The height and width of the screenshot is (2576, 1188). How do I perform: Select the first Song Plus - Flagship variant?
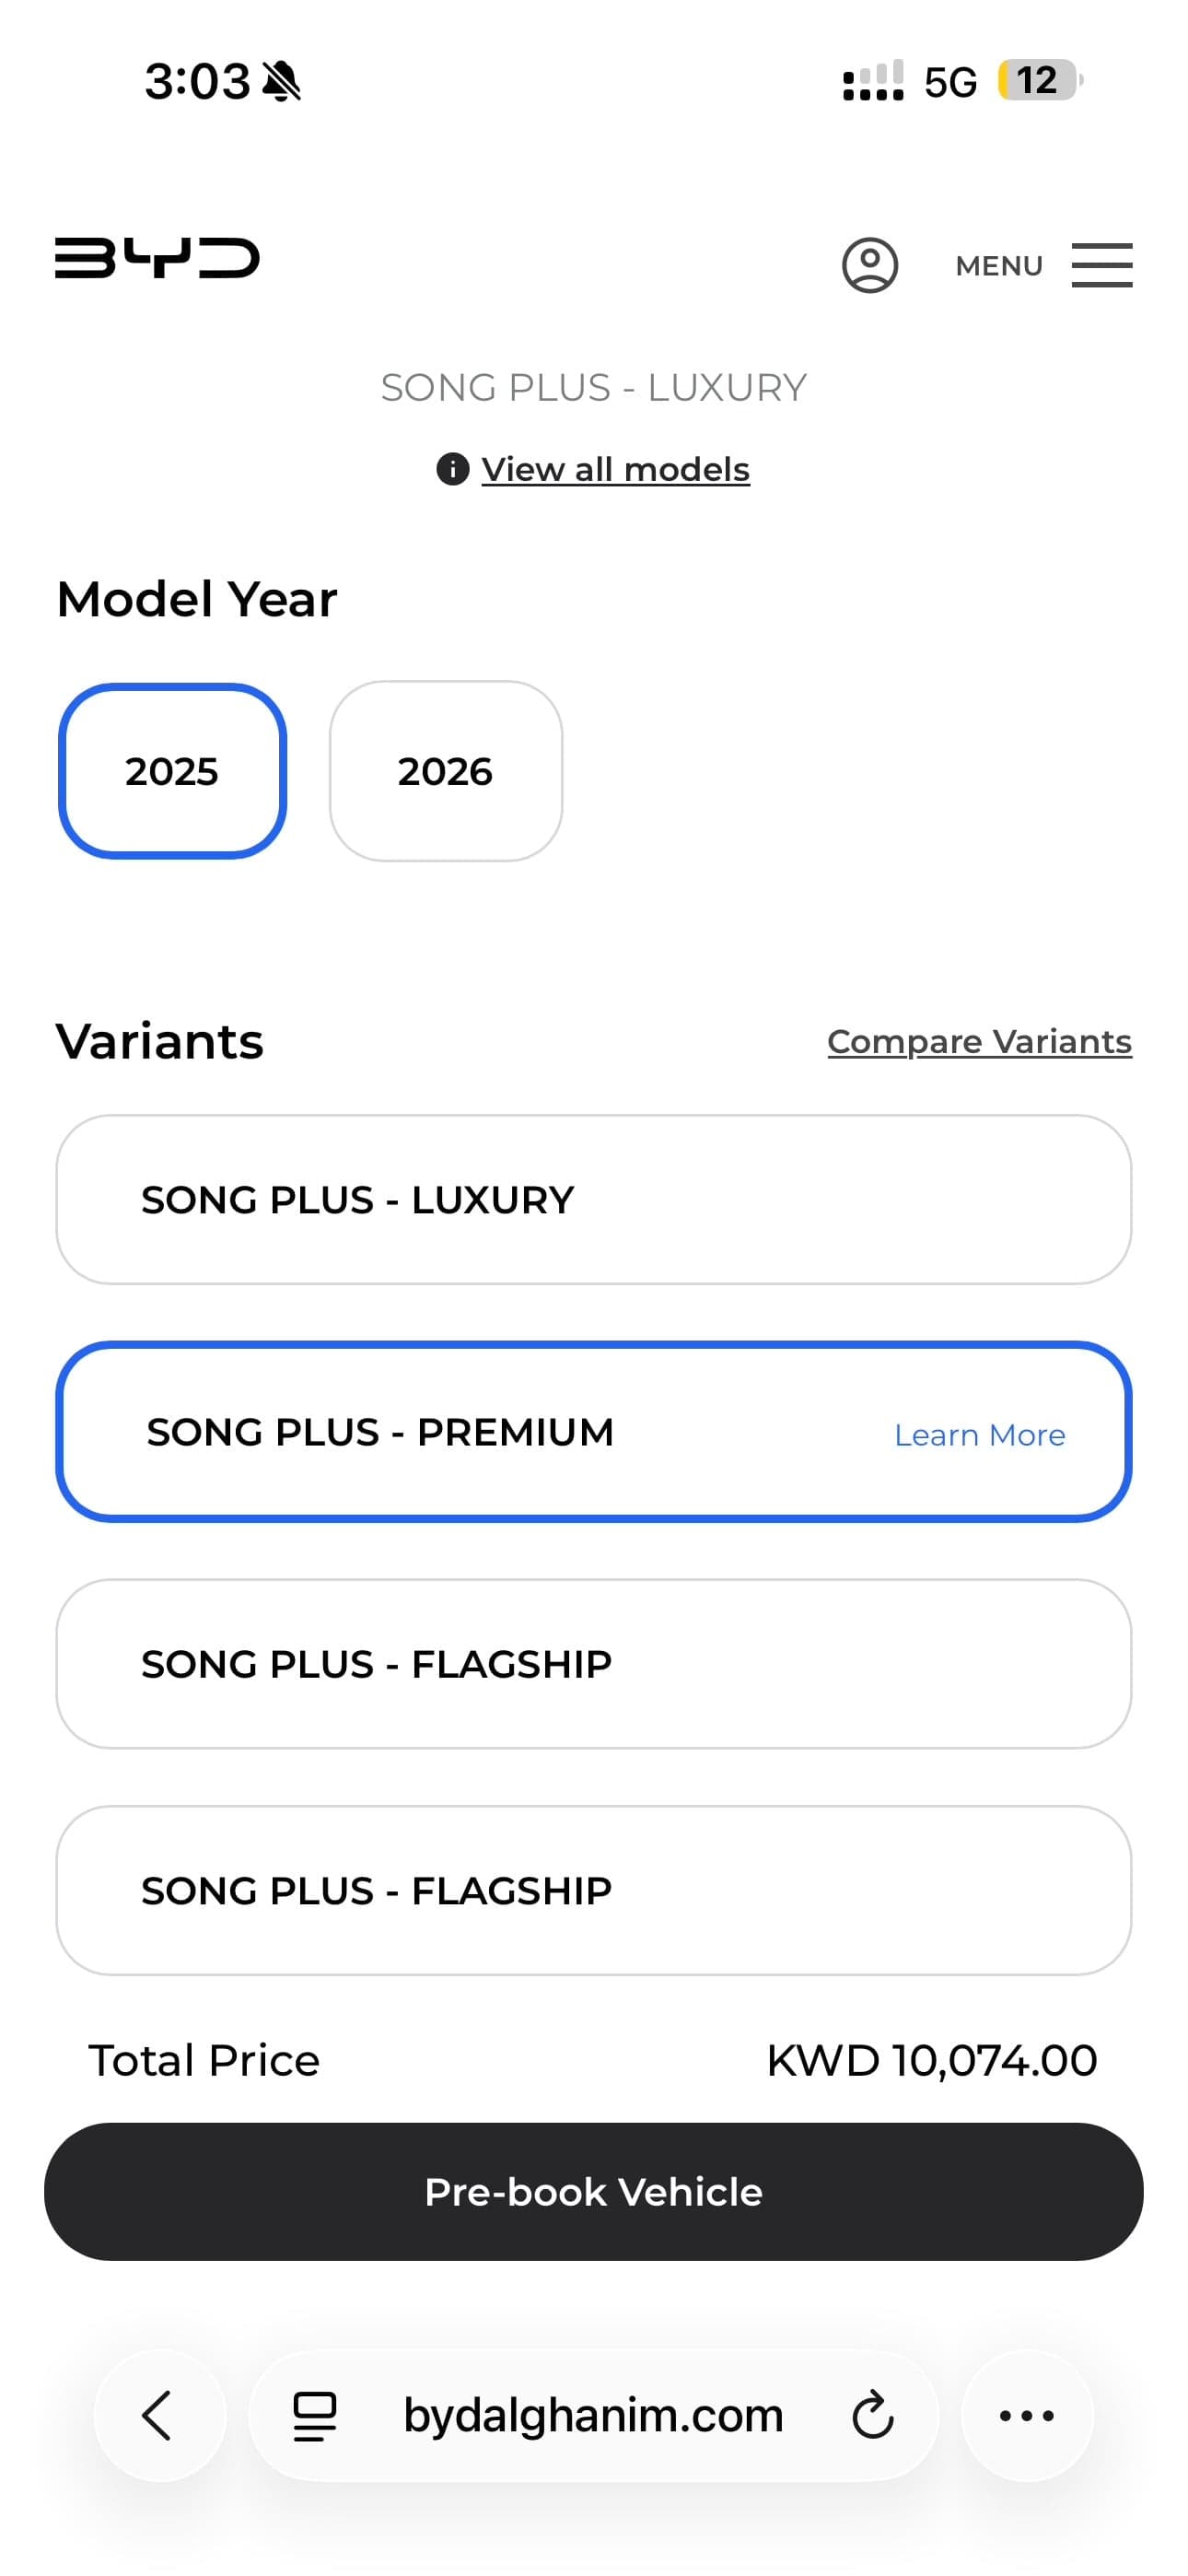593,1664
